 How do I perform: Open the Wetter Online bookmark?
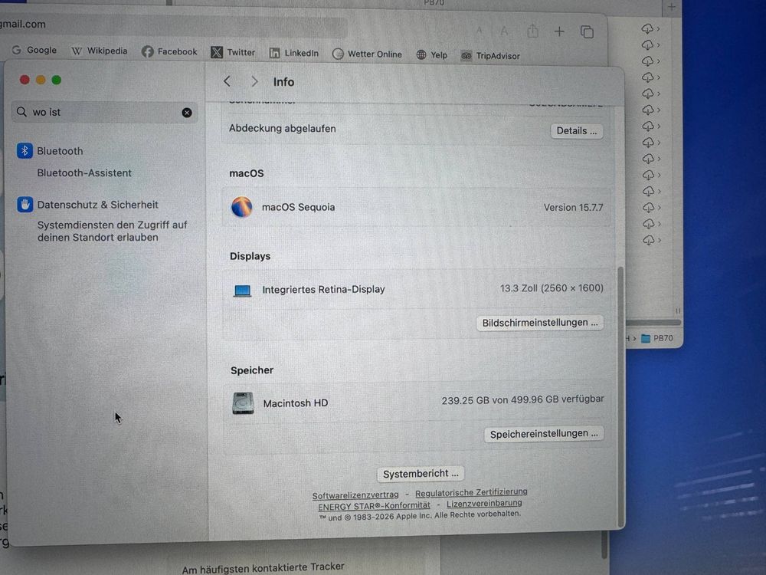[x=367, y=54]
